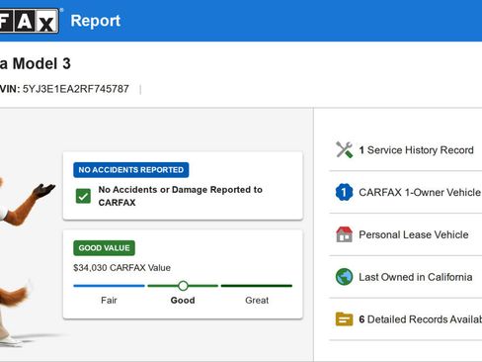Click the NO ACCIDENTS REPORTED badge
This screenshot has height=362, width=482.
click(x=131, y=170)
